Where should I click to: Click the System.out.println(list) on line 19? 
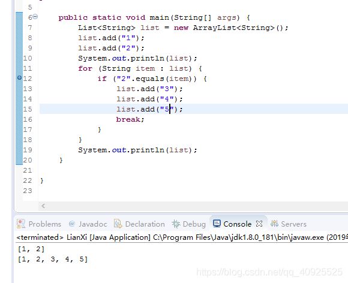137,150
